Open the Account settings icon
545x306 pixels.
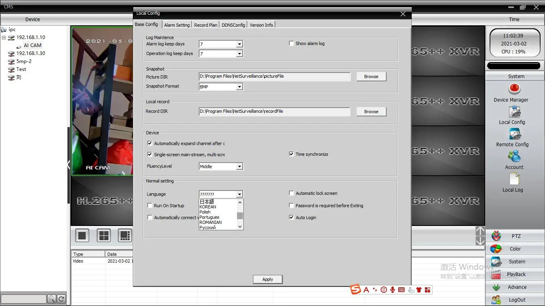click(514, 156)
